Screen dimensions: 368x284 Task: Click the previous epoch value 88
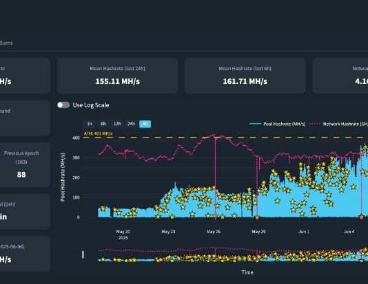pyautogui.click(x=21, y=175)
